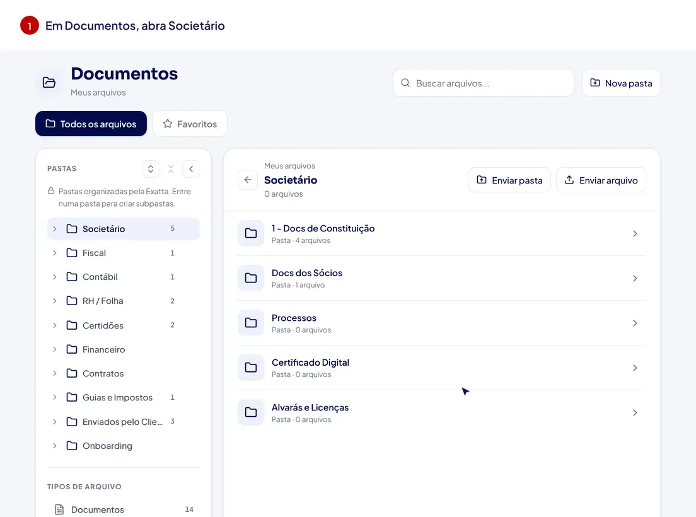
Task: Click the expand-all arrows icon in Pastas header
Action: coord(151,169)
